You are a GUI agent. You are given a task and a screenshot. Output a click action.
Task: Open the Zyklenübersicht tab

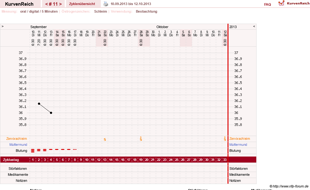pos(82,4)
